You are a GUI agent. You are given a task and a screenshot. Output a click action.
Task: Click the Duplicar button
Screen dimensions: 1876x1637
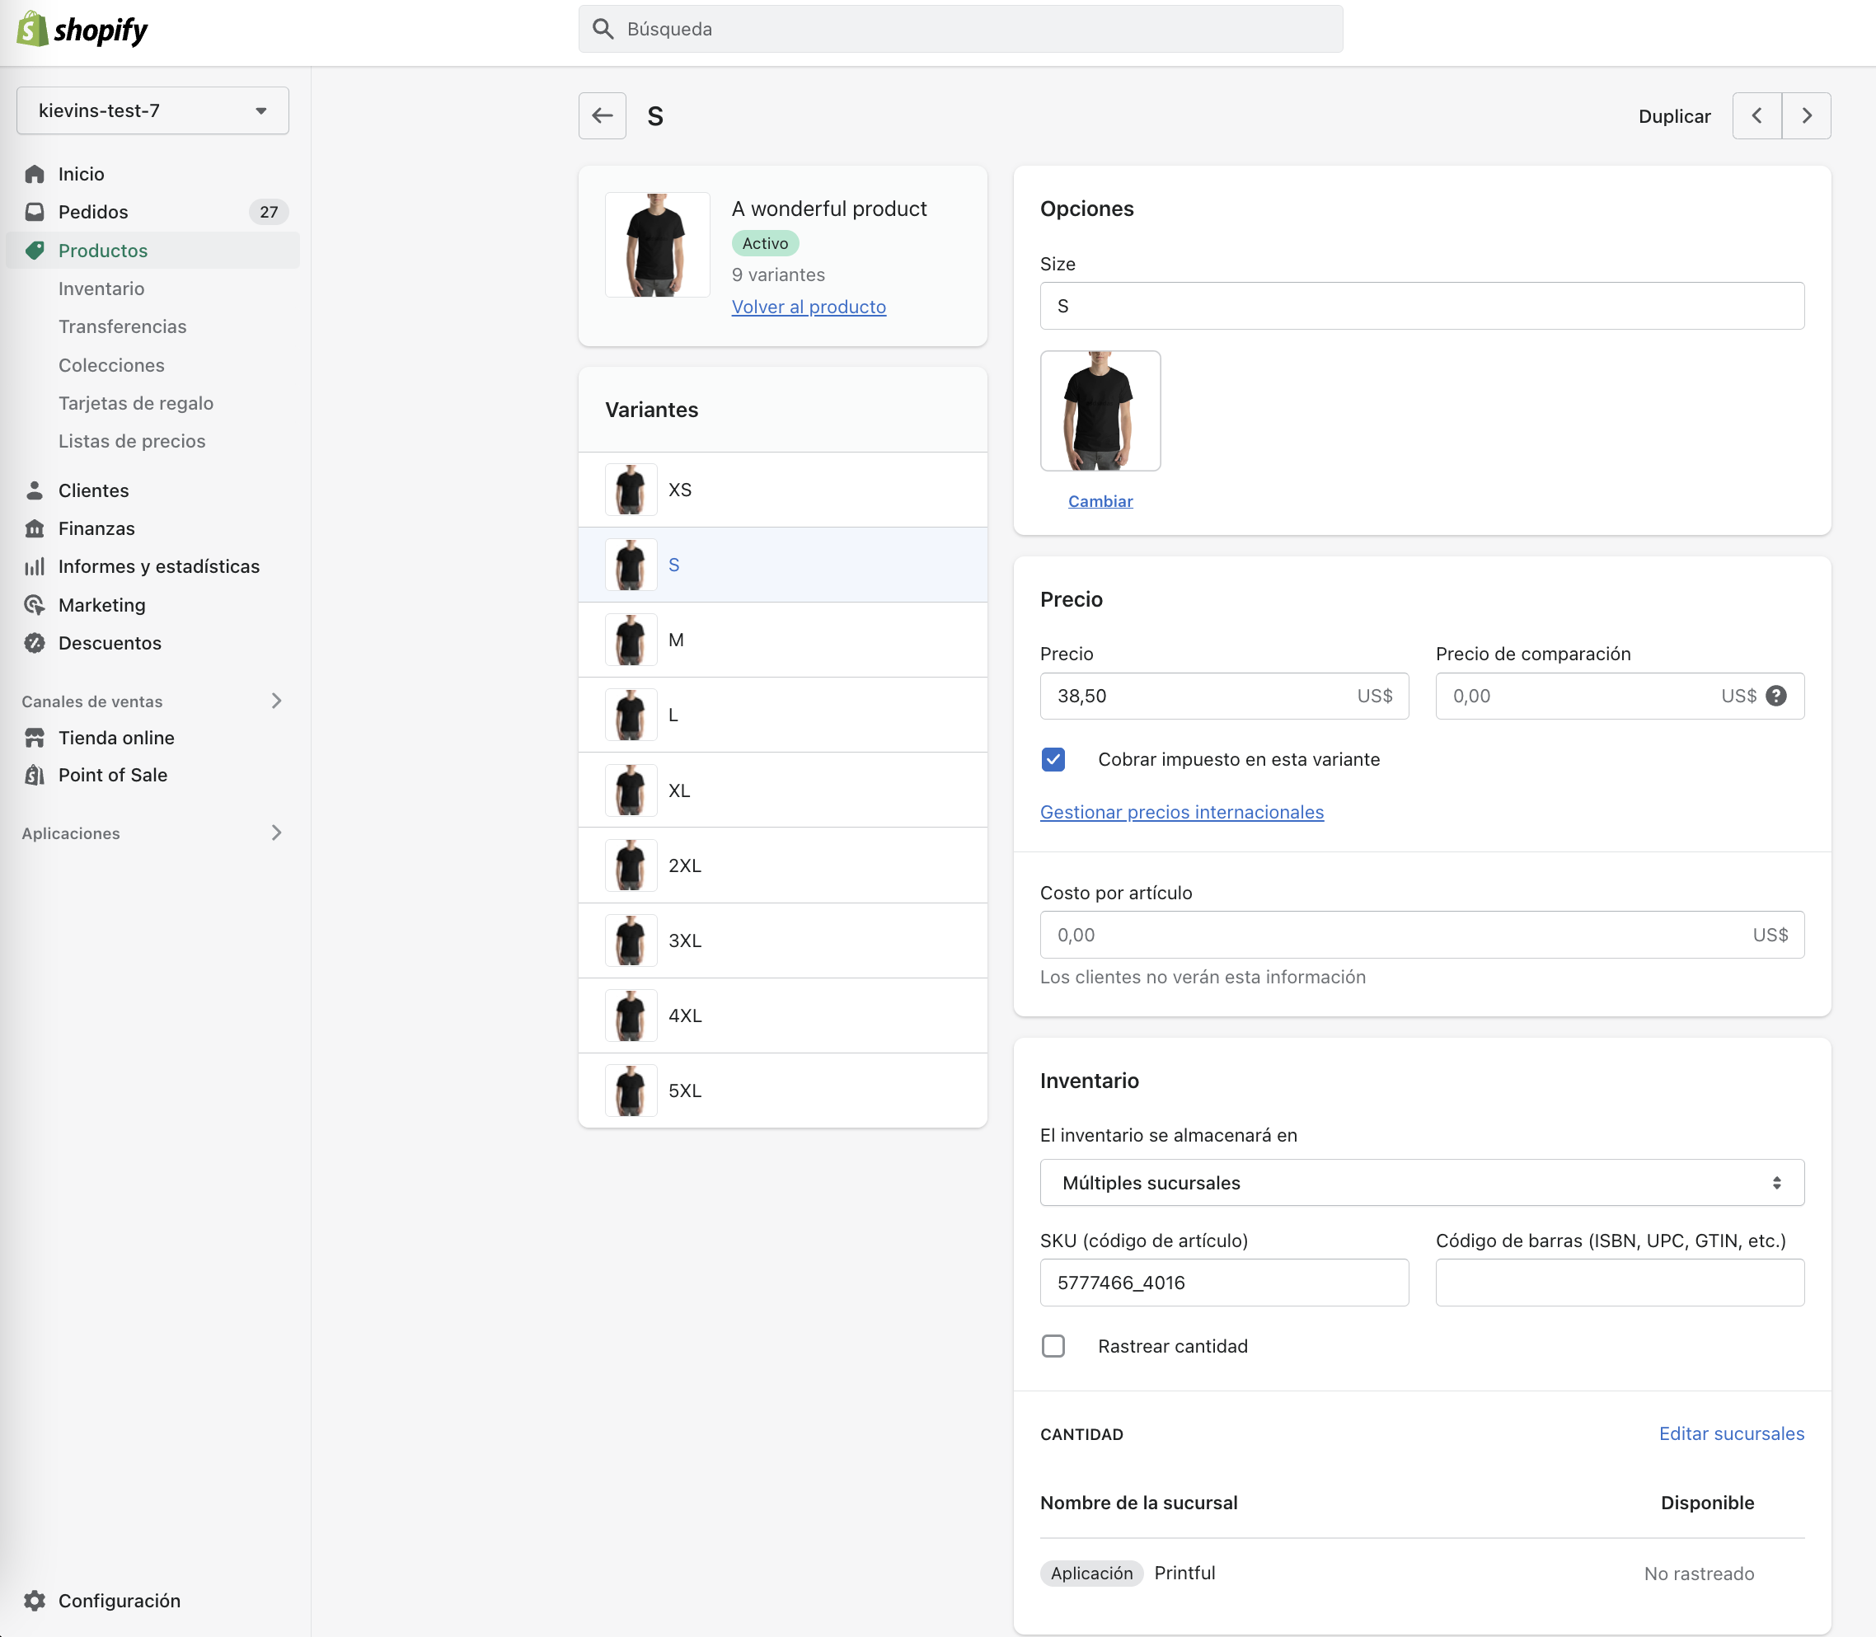(1675, 115)
